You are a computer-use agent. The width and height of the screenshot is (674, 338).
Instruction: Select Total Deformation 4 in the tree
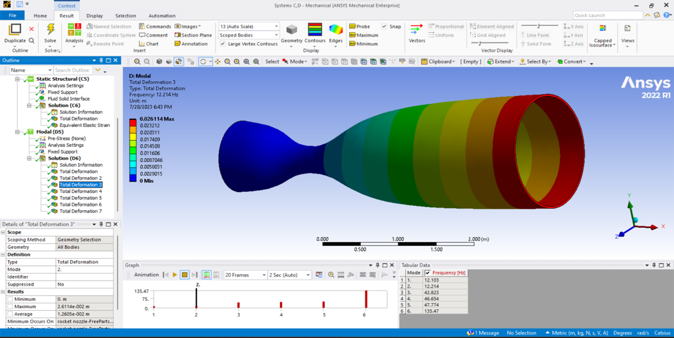tap(81, 191)
